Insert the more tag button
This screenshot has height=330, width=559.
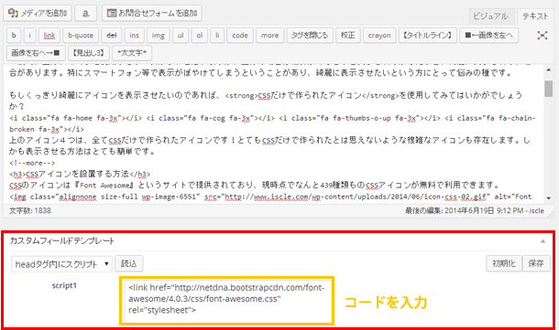[269, 36]
